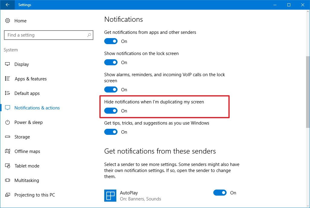Click the search magnifier icon

coord(89,35)
